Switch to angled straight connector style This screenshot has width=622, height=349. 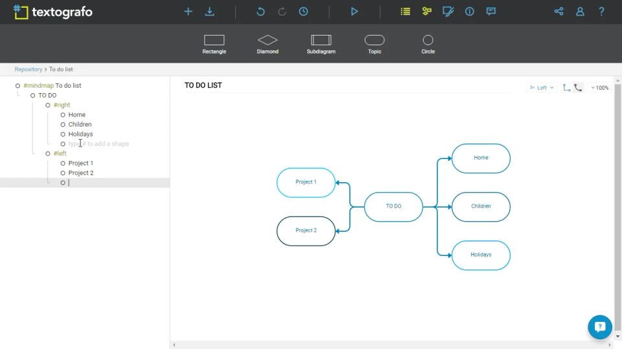point(566,88)
